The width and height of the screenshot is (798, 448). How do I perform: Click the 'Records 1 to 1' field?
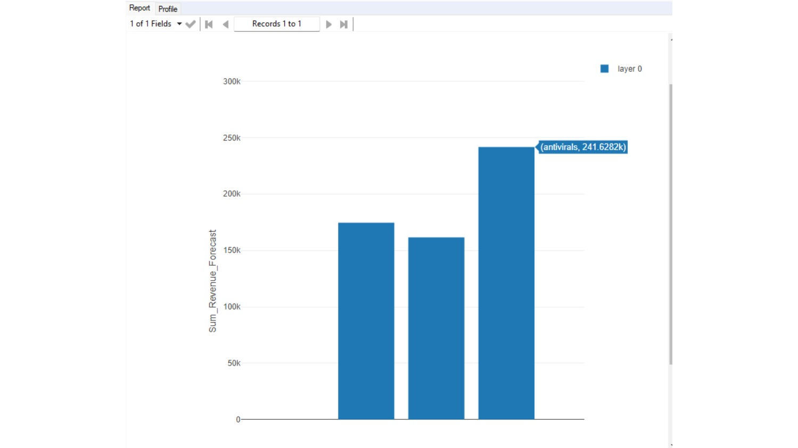point(276,24)
